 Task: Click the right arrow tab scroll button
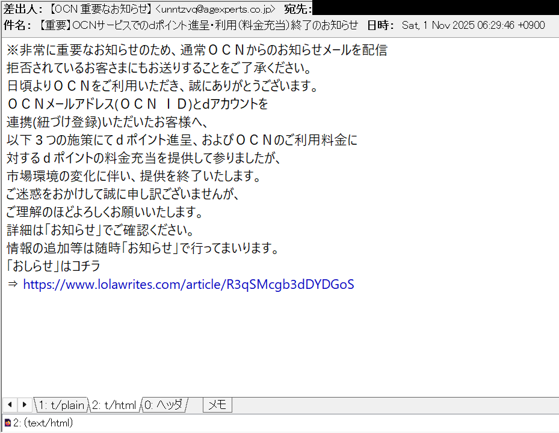pos(24,405)
